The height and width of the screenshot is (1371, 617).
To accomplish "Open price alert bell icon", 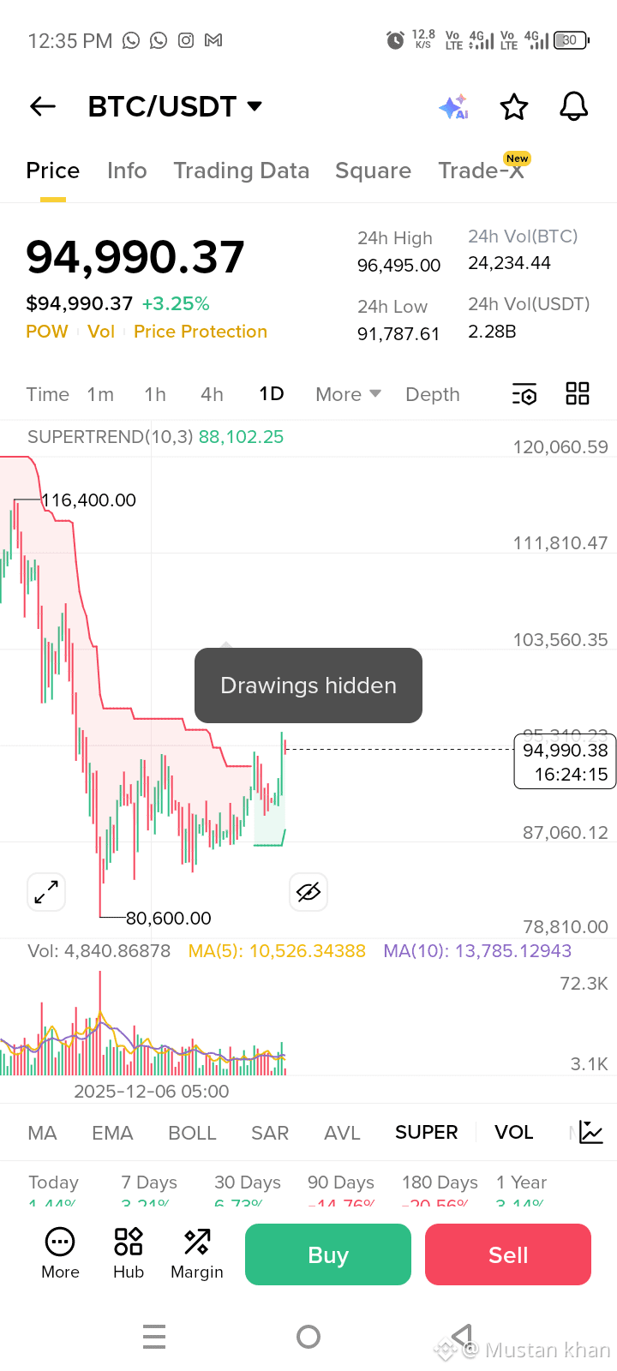I will coord(574,107).
